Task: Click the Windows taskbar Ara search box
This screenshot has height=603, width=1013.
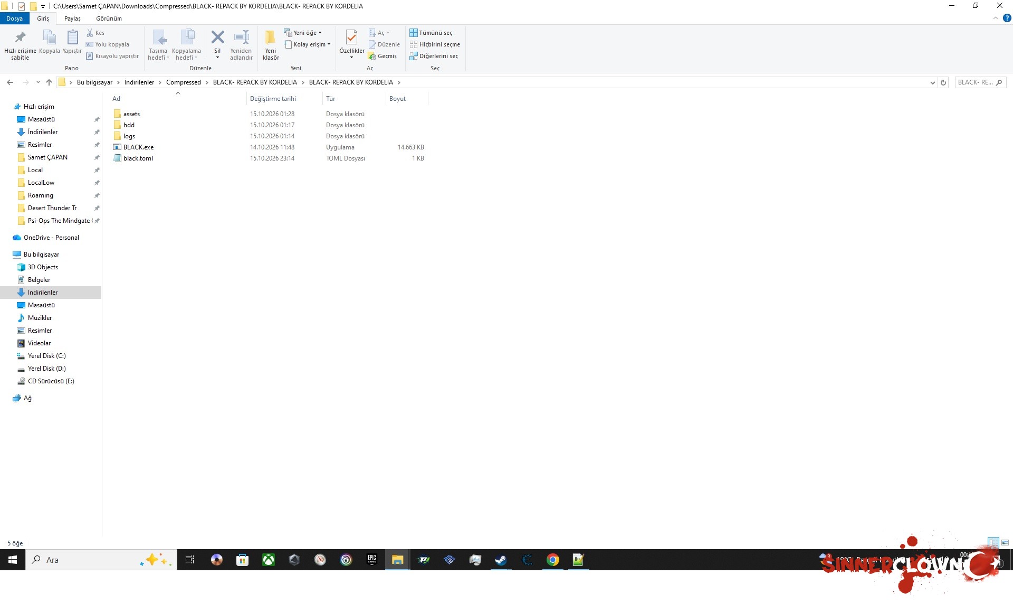Action: click(x=101, y=560)
